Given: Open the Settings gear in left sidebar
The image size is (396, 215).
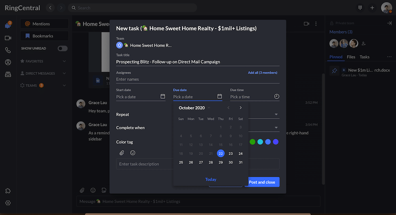Looking at the screenshot, I should (8, 203).
